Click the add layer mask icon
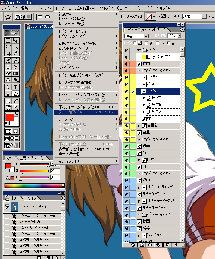 [x=142, y=245]
